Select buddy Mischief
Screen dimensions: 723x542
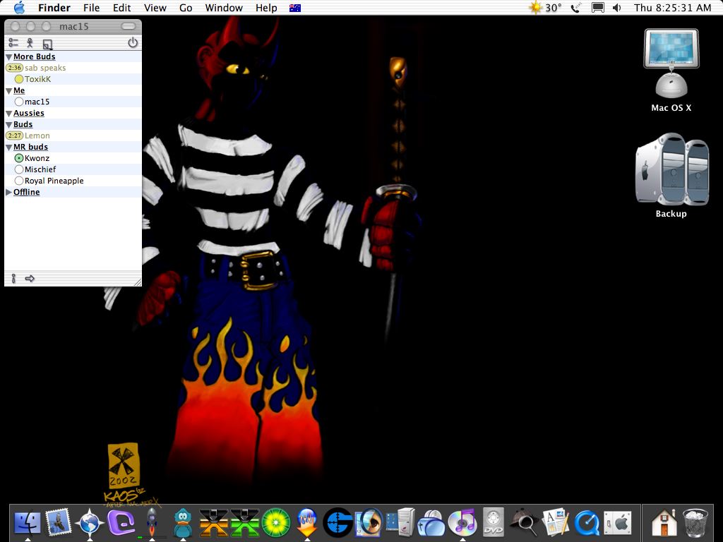[73, 169]
